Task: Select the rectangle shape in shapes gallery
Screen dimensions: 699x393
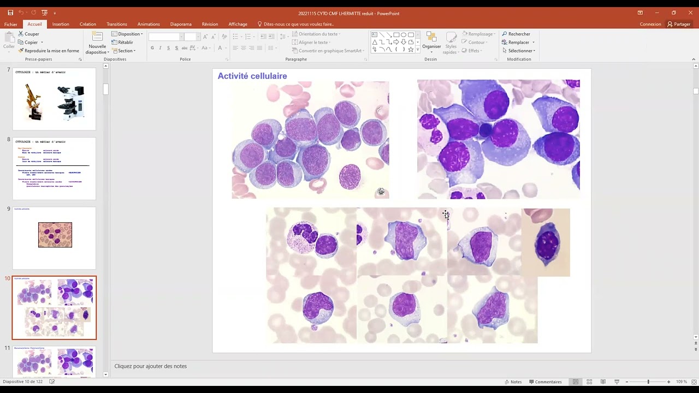Action: (396, 34)
